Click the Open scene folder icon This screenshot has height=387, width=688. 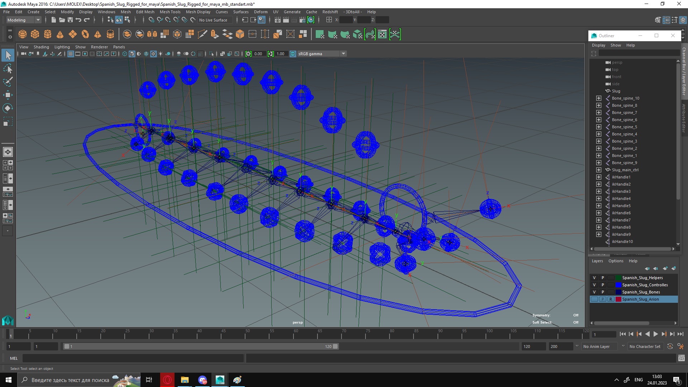[x=62, y=20]
